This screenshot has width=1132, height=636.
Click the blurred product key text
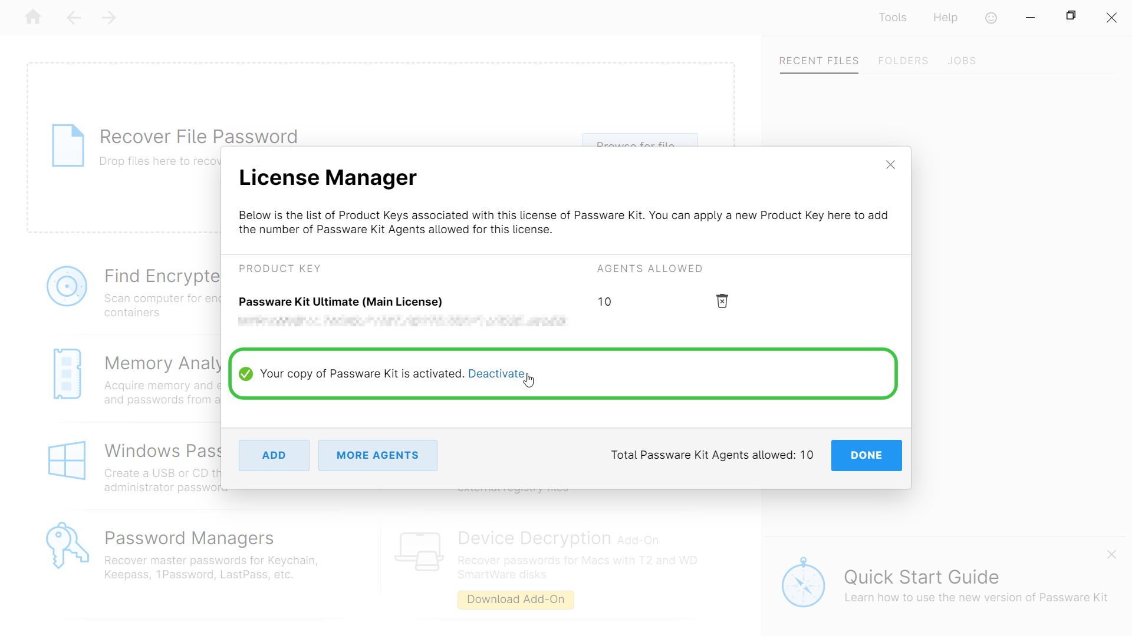click(402, 321)
